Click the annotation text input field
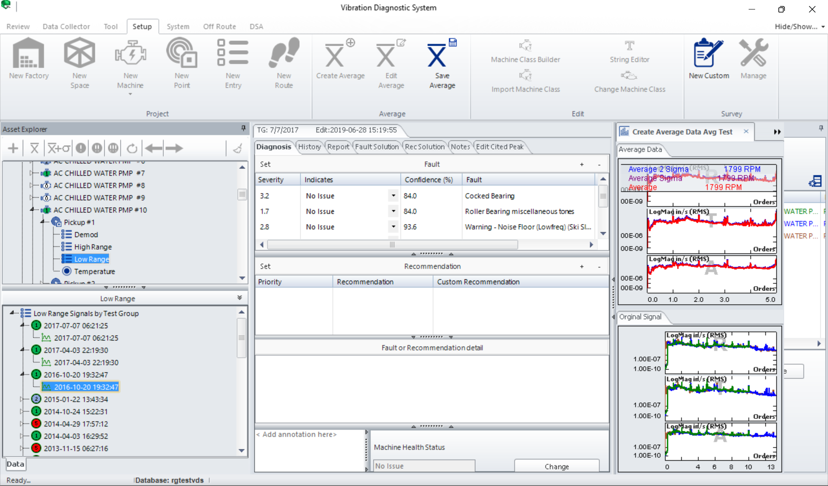The width and height of the screenshot is (828, 486). pos(310,450)
